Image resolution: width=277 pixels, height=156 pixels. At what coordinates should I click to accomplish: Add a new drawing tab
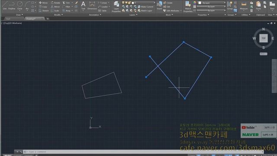click(48, 19)
